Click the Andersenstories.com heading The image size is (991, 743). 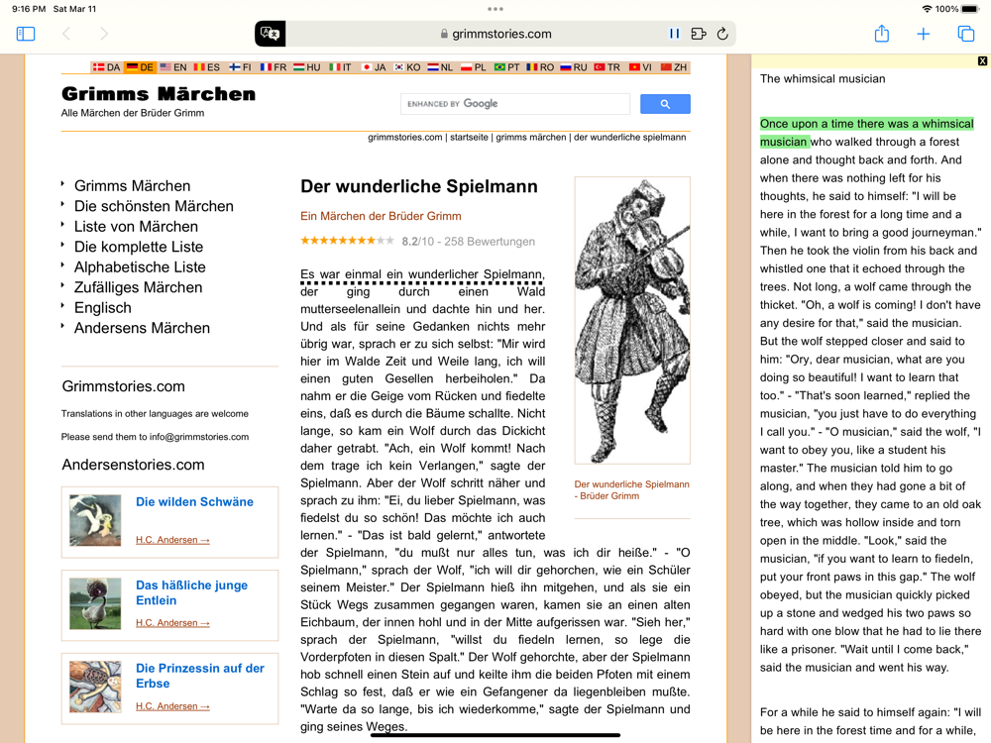coord(134,465)
